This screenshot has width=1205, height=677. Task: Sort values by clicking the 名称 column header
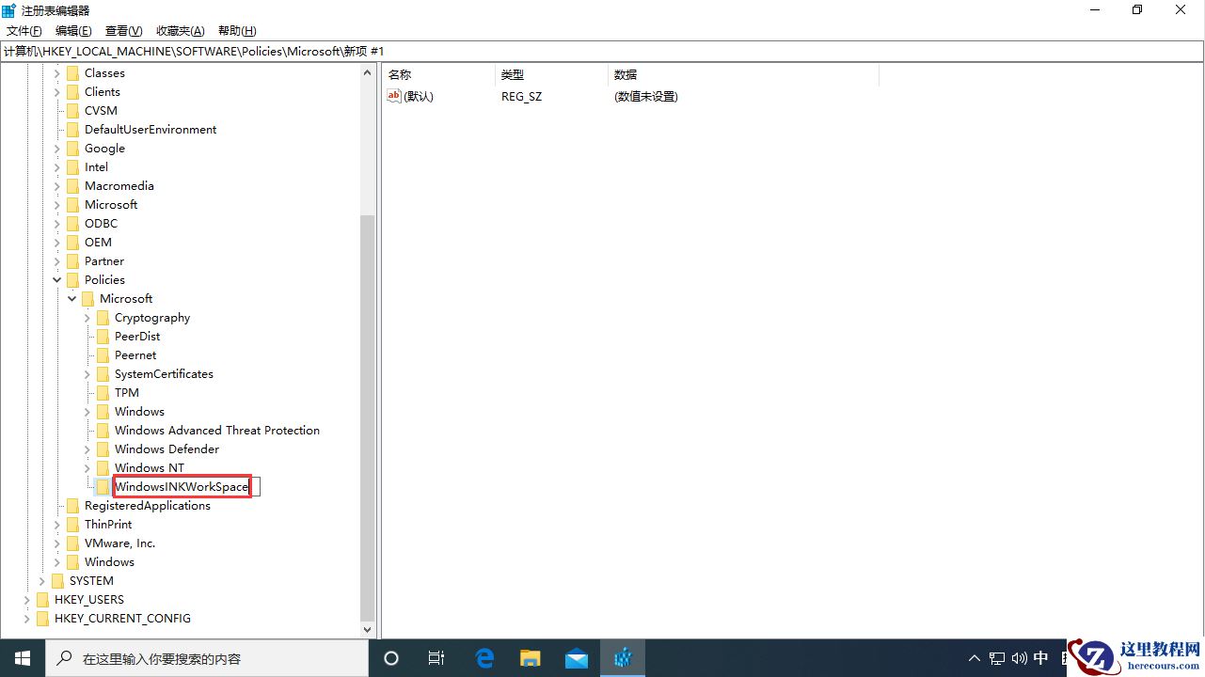click(399, 73)
